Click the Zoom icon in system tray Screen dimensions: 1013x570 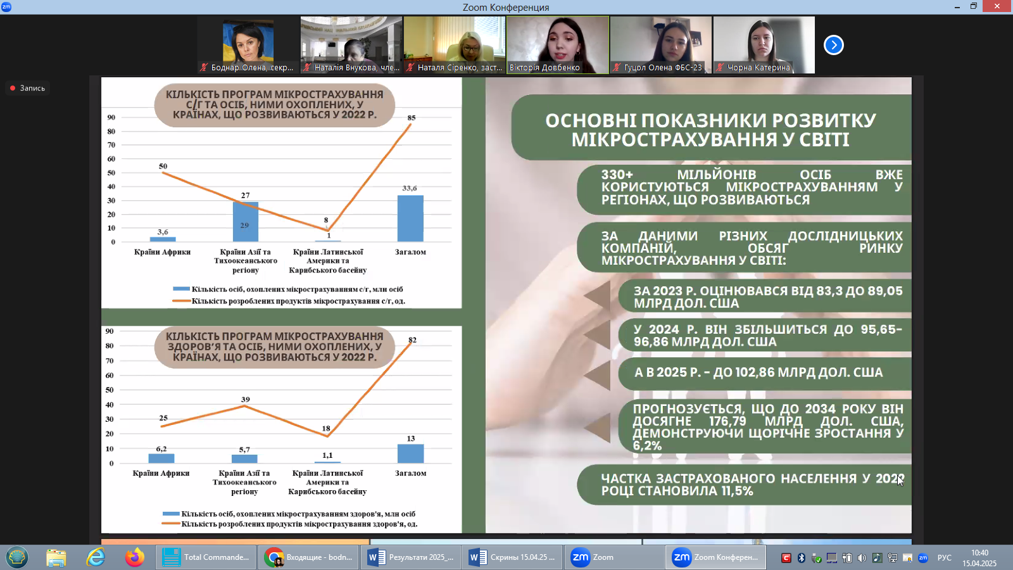point(923,558)
